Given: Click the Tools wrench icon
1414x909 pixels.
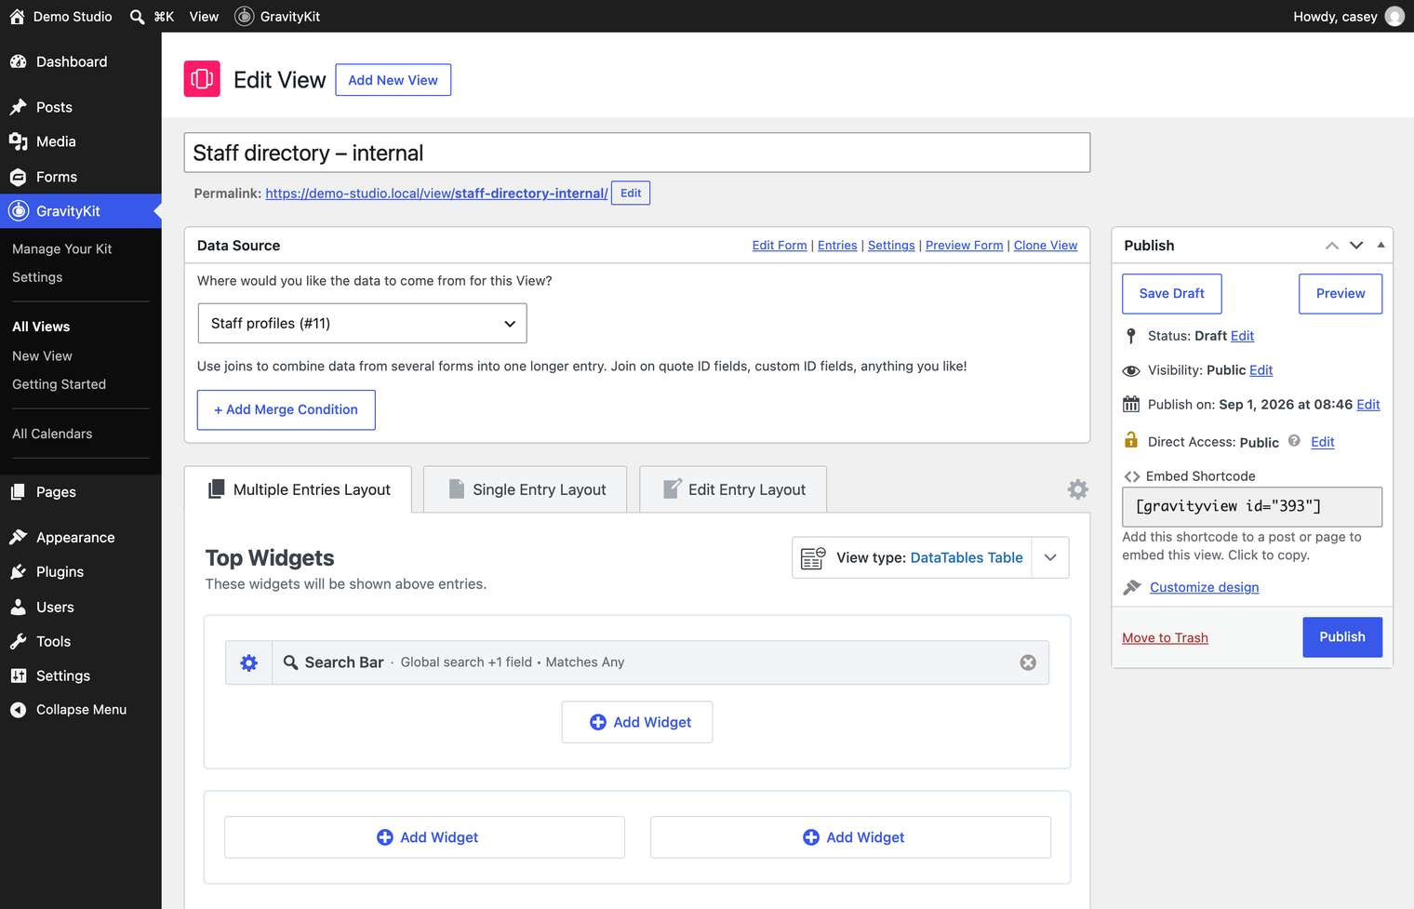Looking at the screenshot, I should coord(19,642).
